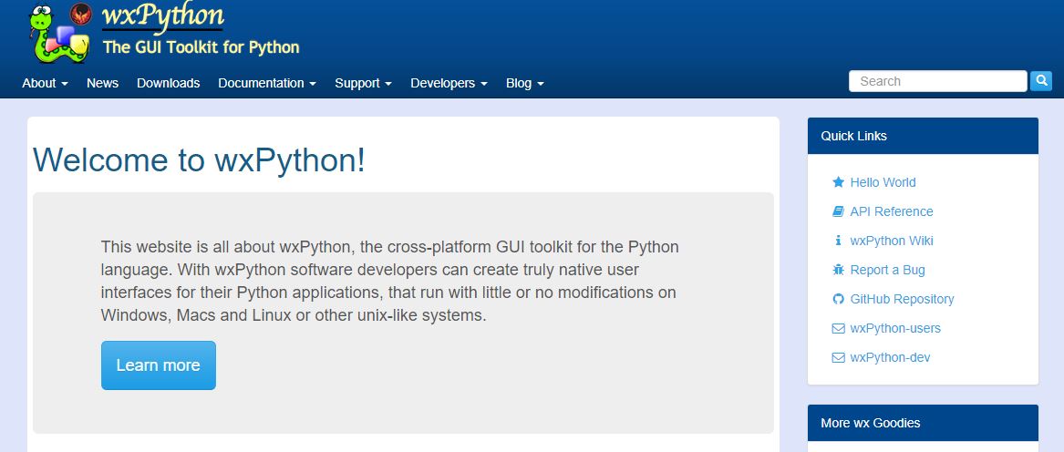1064x452 pixels.
Task: Go to the News page
Action: (102, 83)
